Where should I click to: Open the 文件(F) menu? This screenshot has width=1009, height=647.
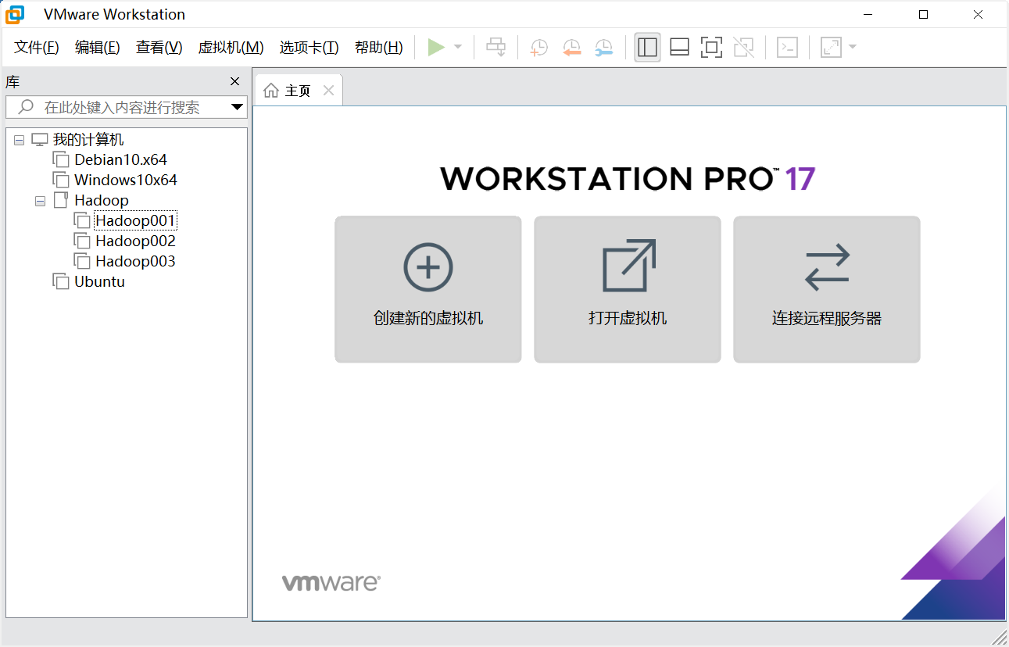[x=37, y=48]
